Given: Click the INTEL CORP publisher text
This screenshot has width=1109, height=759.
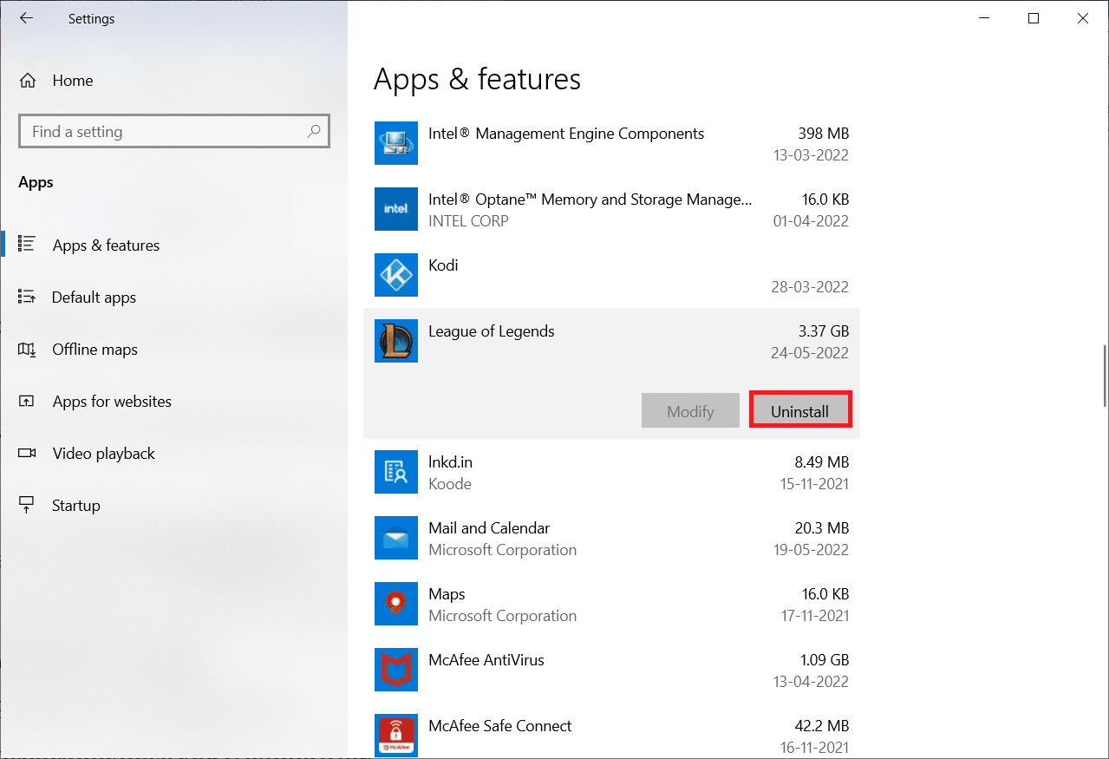Looking at the screenshot, I should [468, 221].
